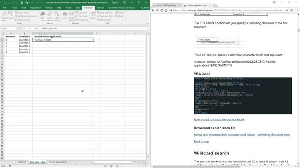Open the Visual Basic editor
This screenshot has width=300, height=168.
pyautogui.click(x=4, y=16)
